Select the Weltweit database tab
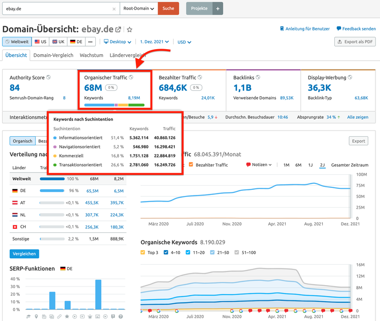 [17, 42]
